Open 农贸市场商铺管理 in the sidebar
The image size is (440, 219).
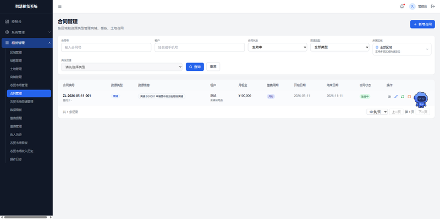coord(21,102)
